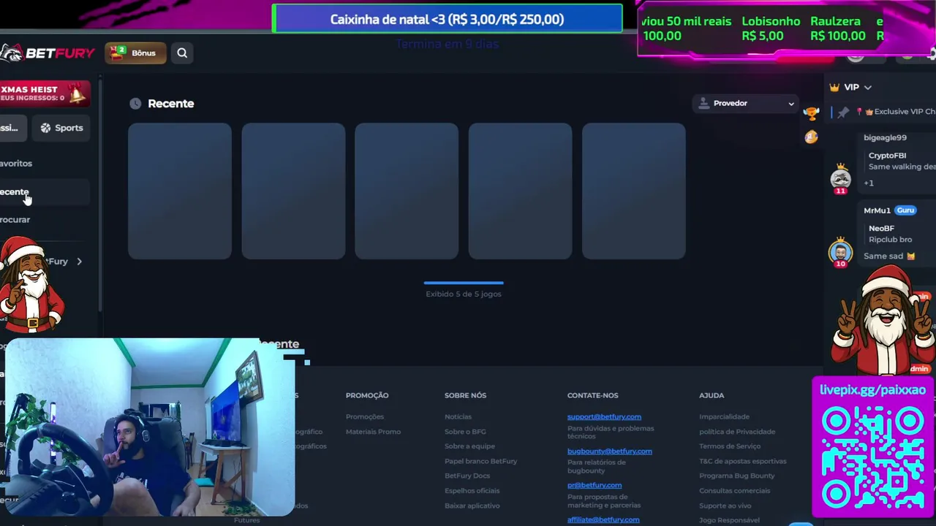Click the Sports basketball icon
936x526 pixels.
[x=45, y=128]
